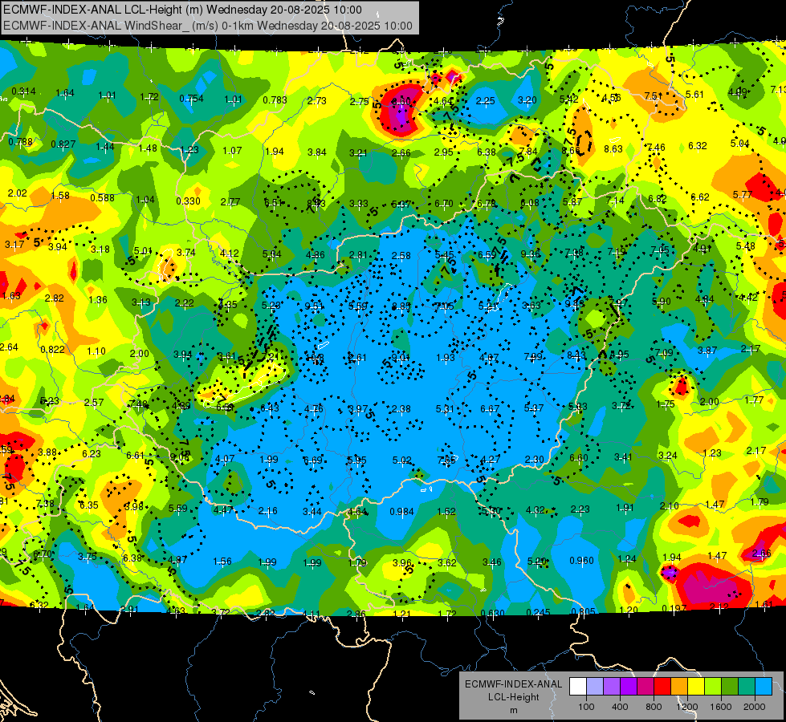Click the wind shear value 4.12

[x=229, y=254]
